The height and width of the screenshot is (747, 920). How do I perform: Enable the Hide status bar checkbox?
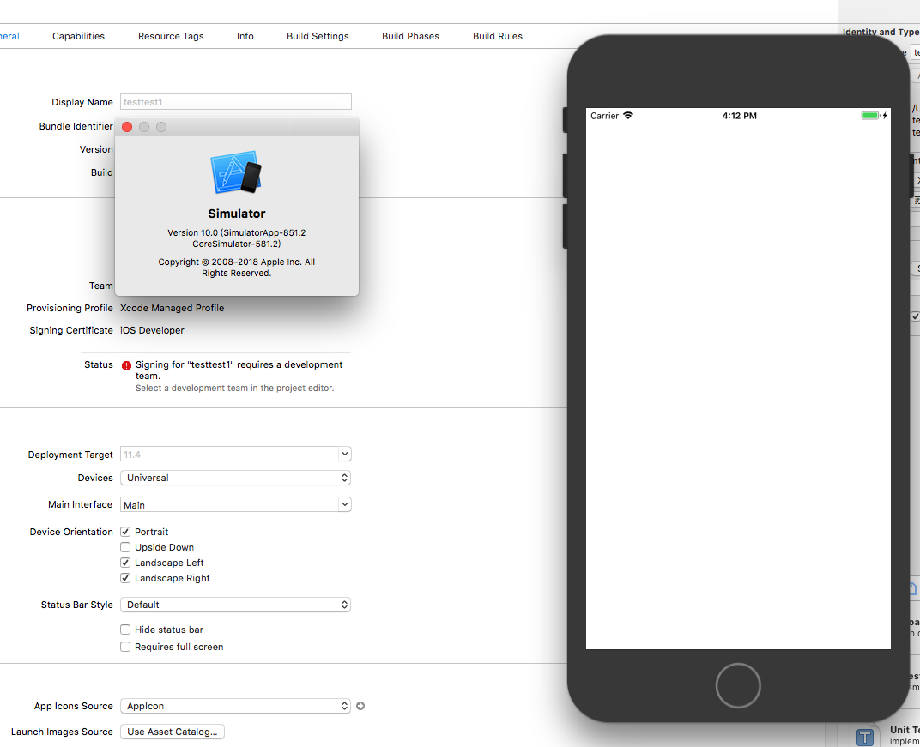[125, 630]
